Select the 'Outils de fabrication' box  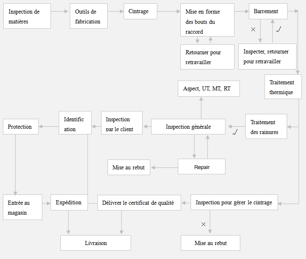point(89,16)
